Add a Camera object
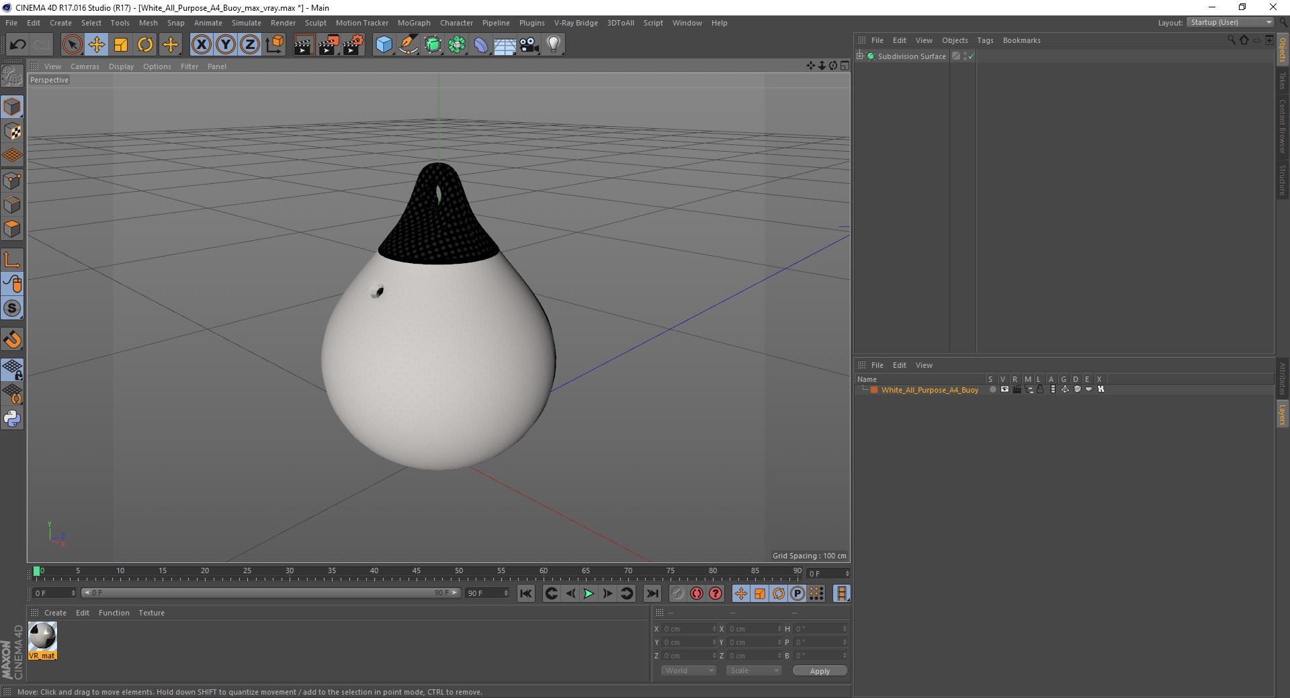1290x698 pixels. point(529,45)
